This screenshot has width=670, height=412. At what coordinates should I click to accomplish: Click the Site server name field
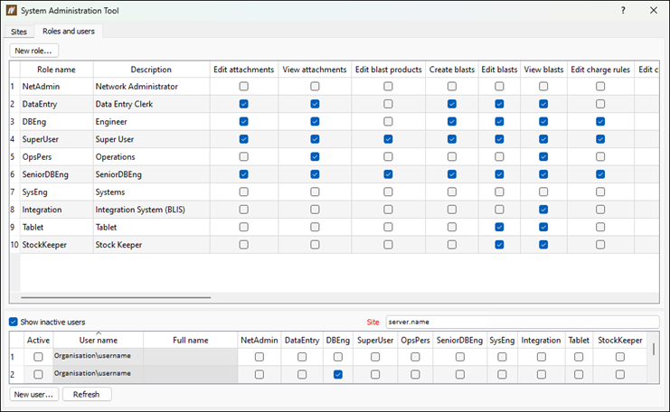(x=522, y=322)
